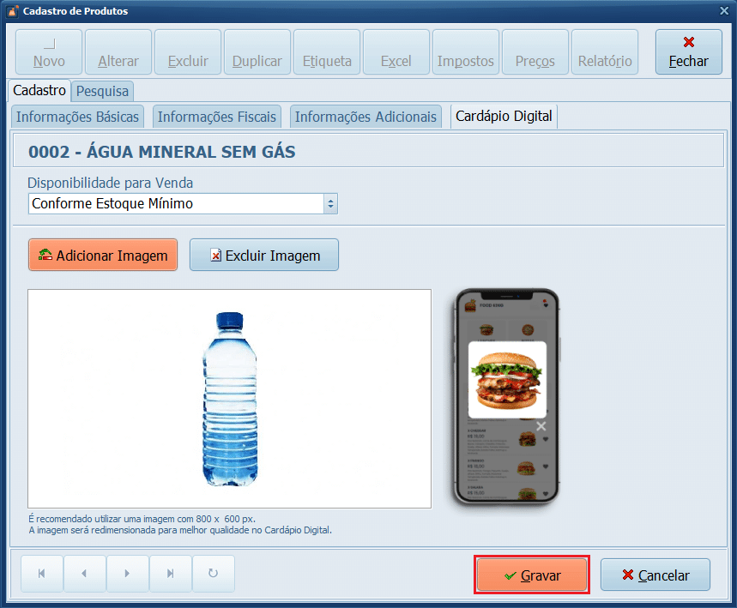Viewport: 737px width, 608px height.
Task: Select the Conforme Estoque Mínimo combo box
Action: pos(183,203)
